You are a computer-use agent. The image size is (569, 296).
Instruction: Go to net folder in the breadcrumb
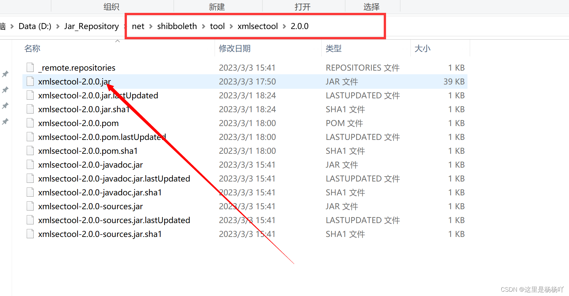click(x=138, y=26)
